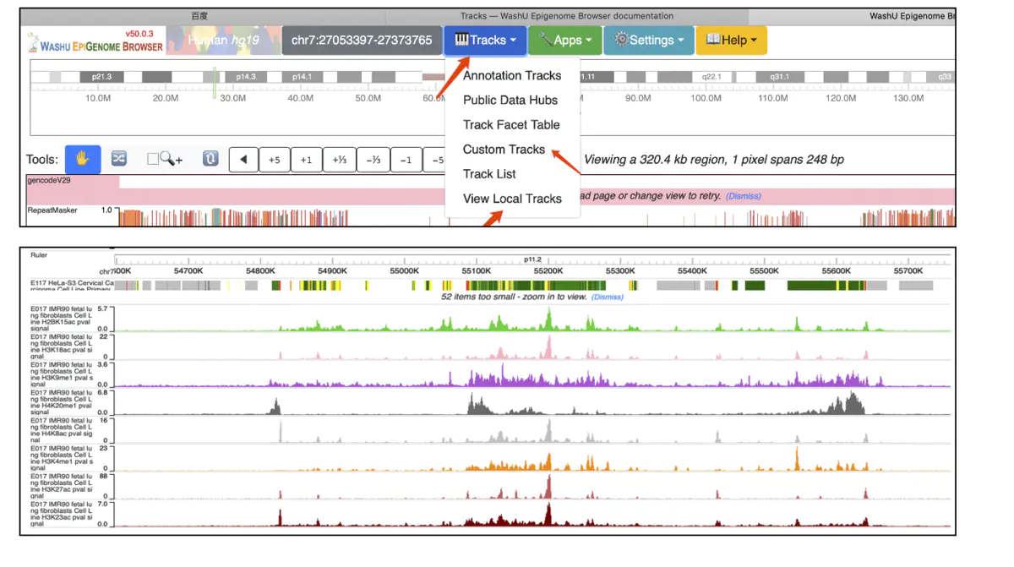Choose Public Data Hubs menu item

[x=512, y=100]
